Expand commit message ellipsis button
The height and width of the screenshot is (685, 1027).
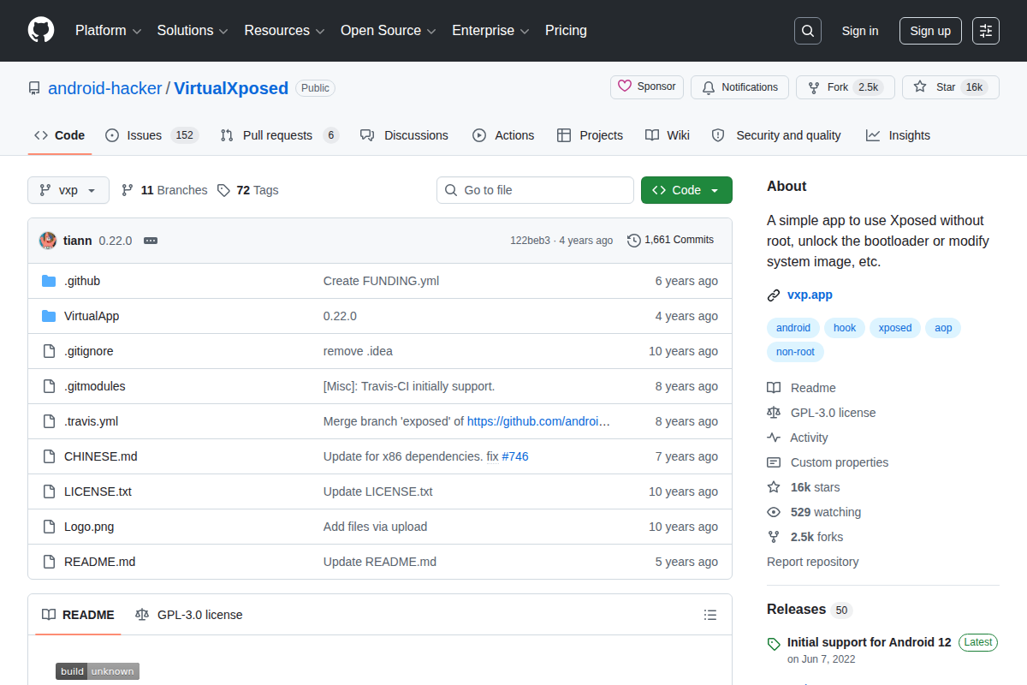(x=151, y=241)
